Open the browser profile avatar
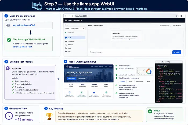Image resolution: width=188 pixels, height=125 pixels. point(181,16)
